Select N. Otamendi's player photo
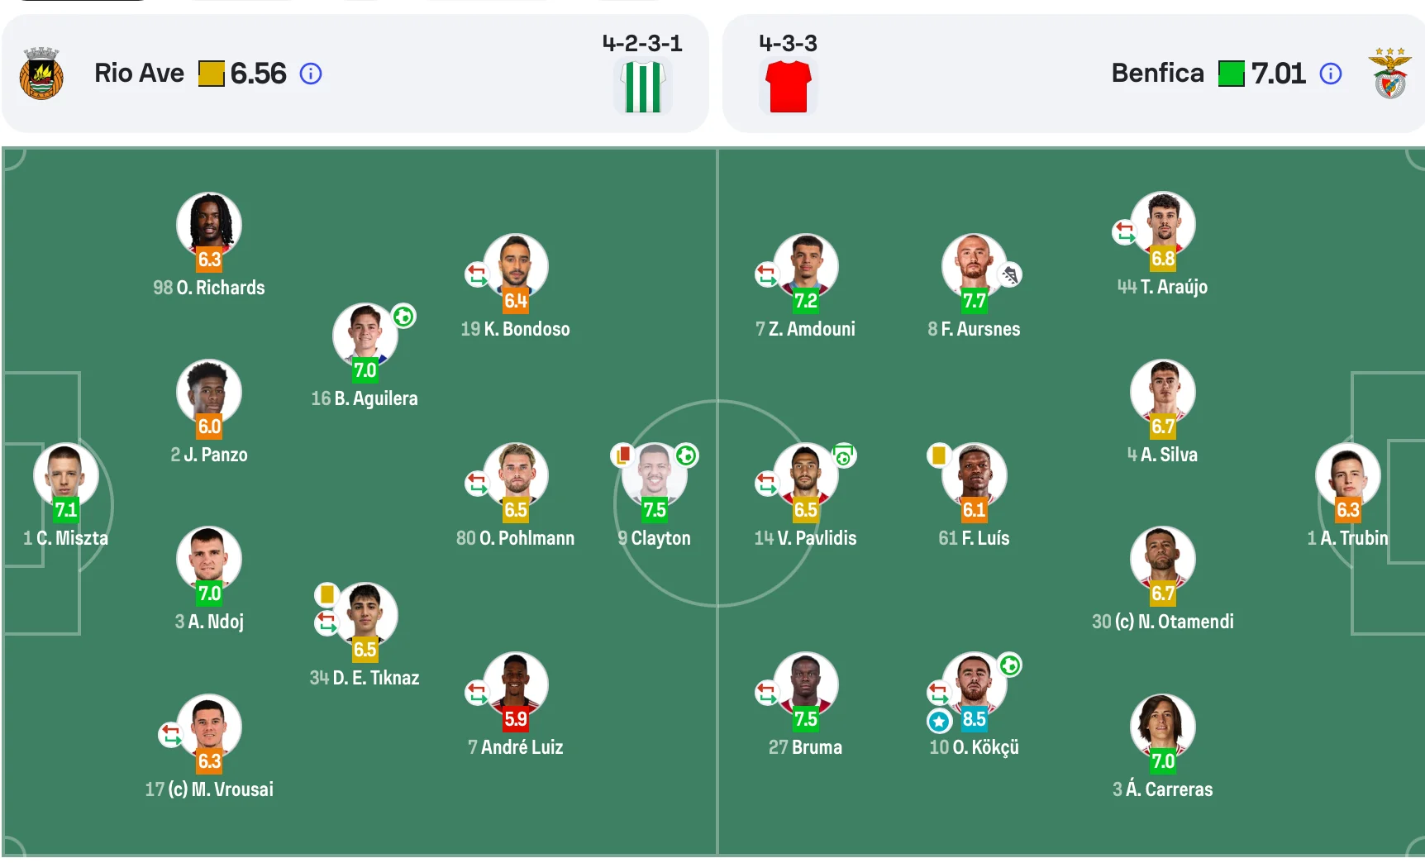 pyautogui.click(x=1162, y=558)
